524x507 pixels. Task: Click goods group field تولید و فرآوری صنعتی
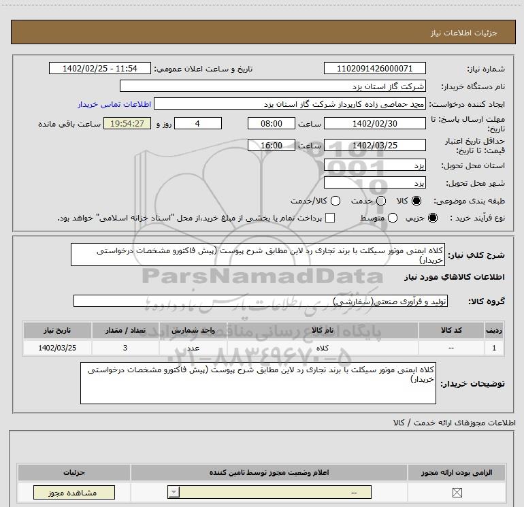[x=261, y=301]
